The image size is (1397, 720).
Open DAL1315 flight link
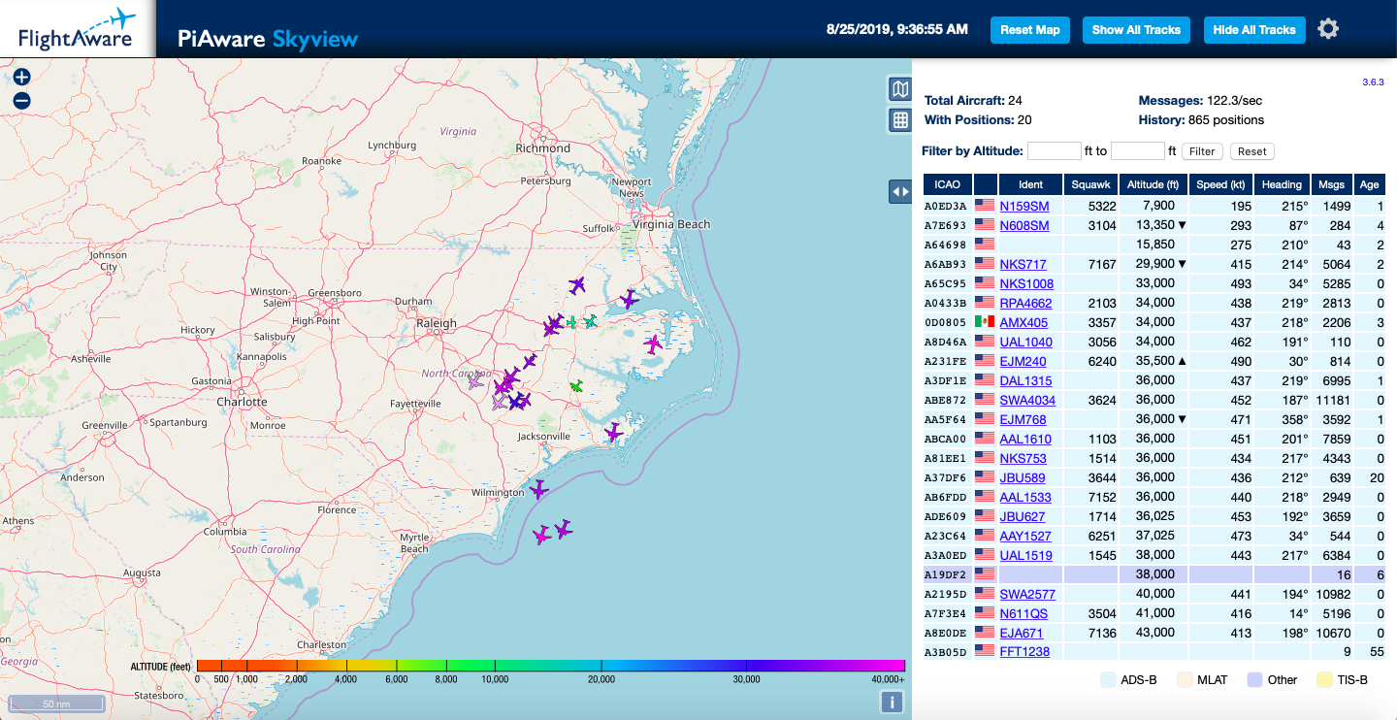[x=1026, y=380]
